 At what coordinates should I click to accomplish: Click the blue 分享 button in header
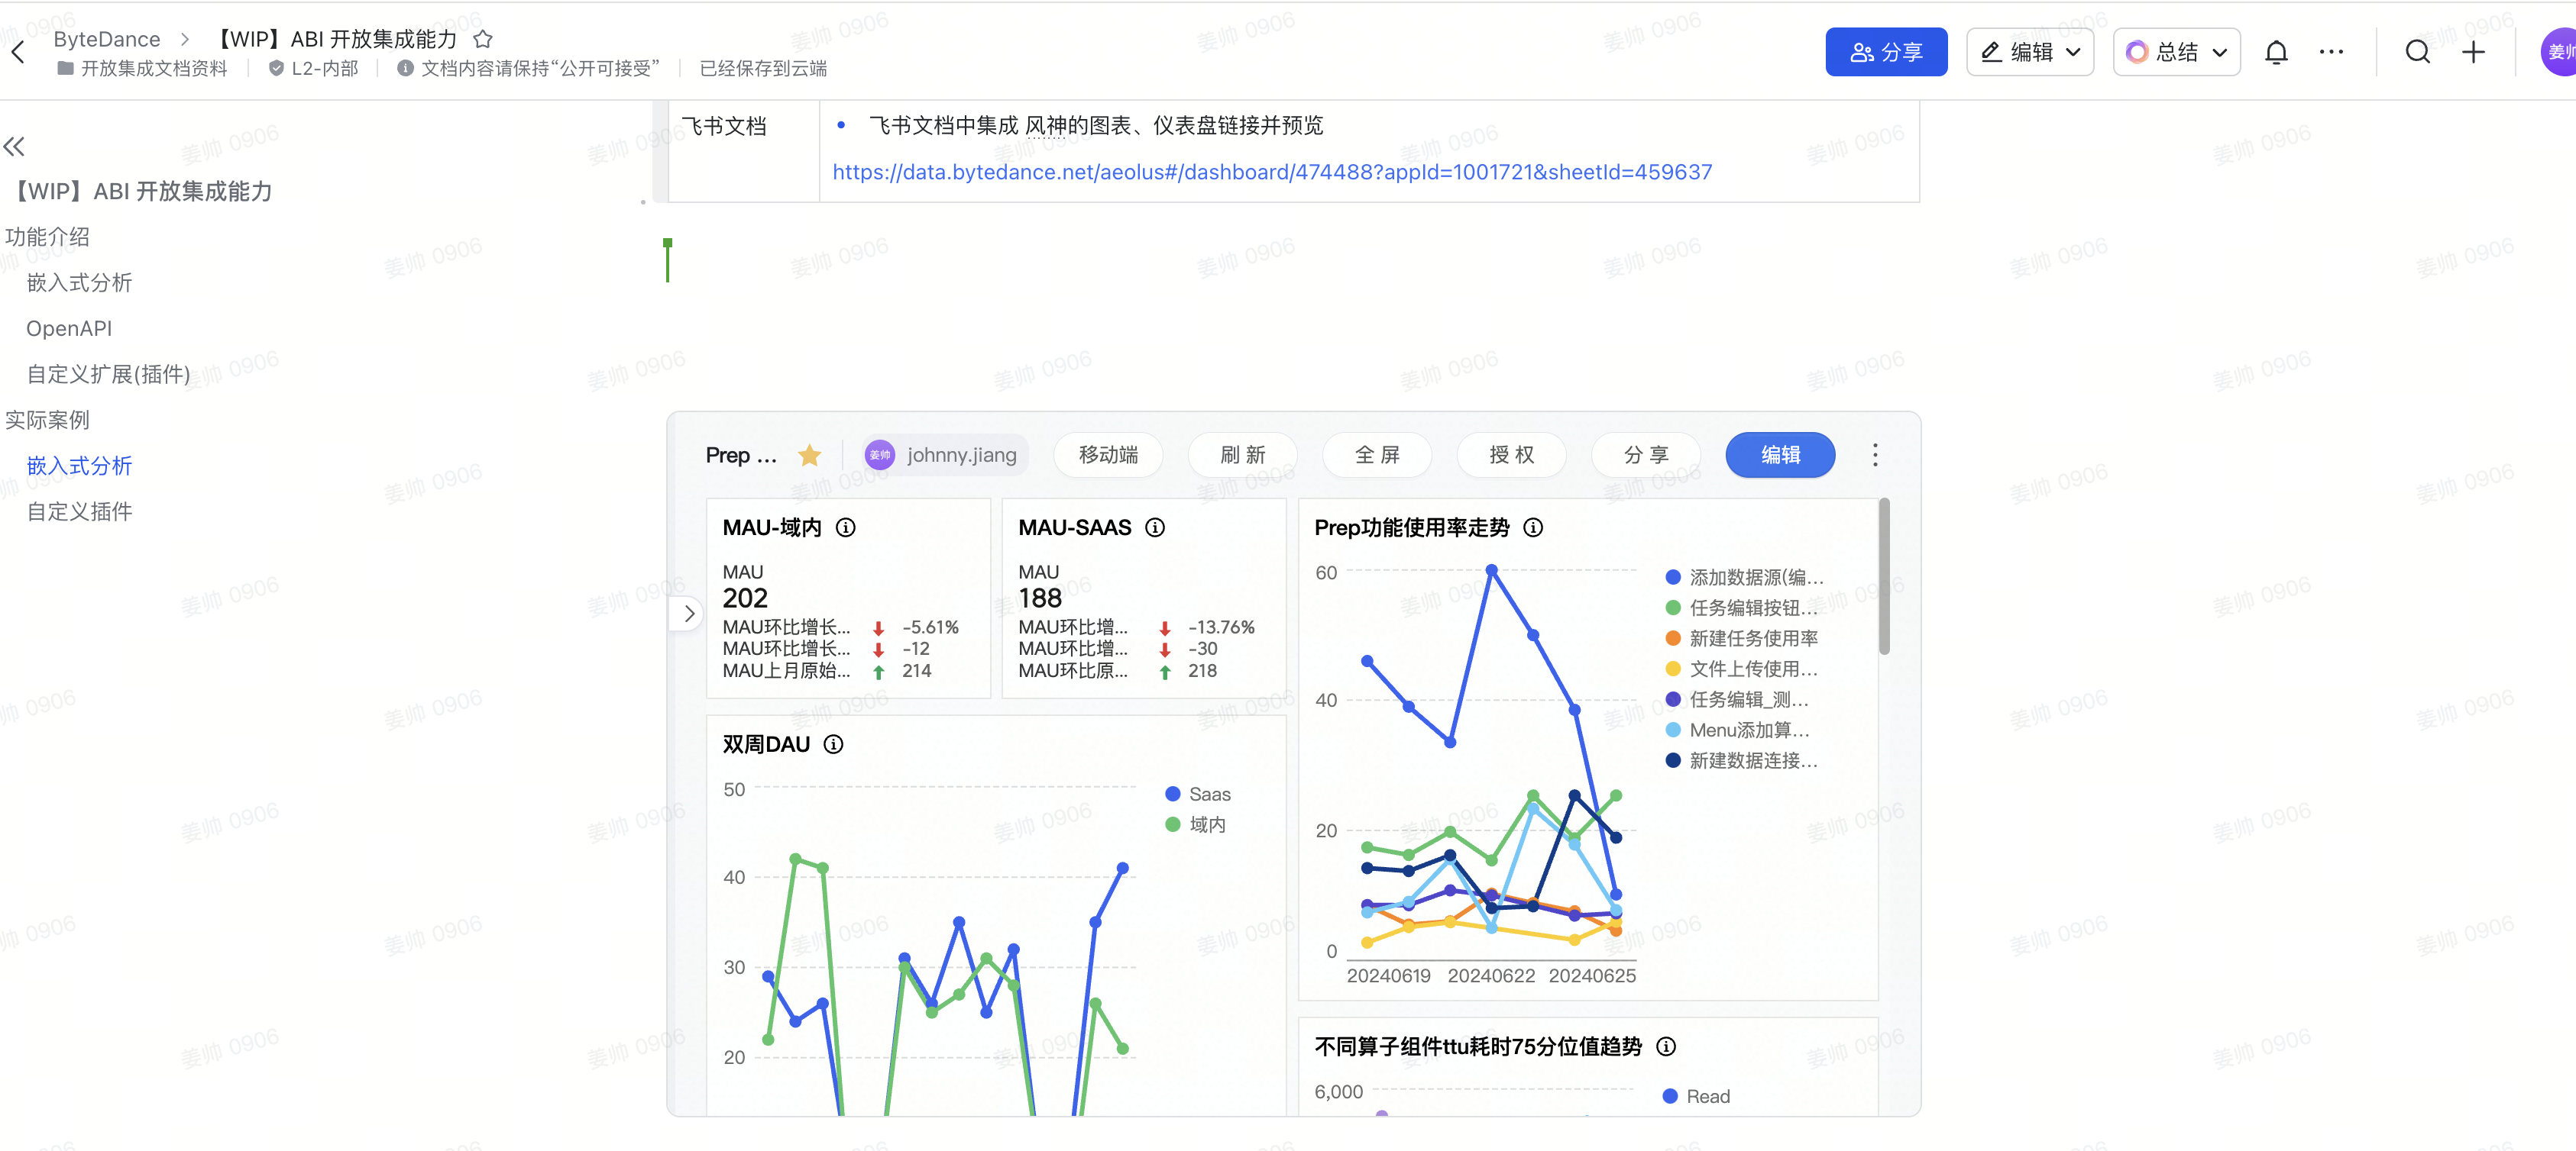[x=1886, y=52]
